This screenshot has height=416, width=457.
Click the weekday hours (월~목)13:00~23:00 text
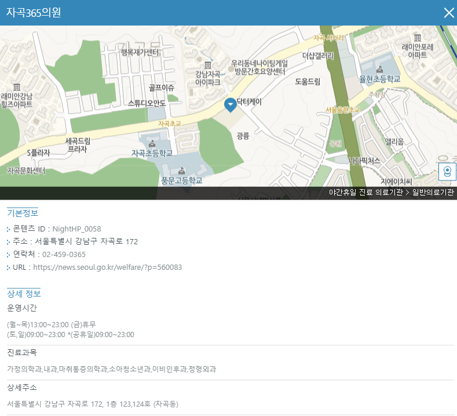coord(38,325)
